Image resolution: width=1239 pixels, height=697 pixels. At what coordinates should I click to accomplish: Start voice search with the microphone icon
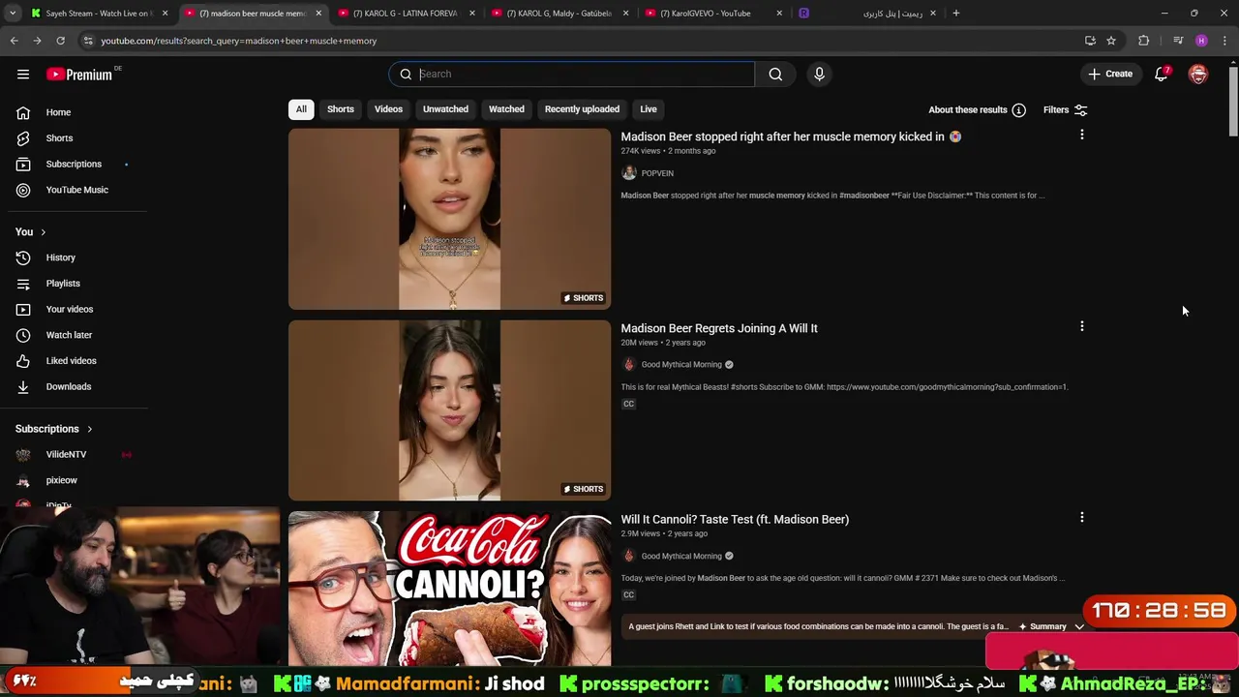coord(819,74)
